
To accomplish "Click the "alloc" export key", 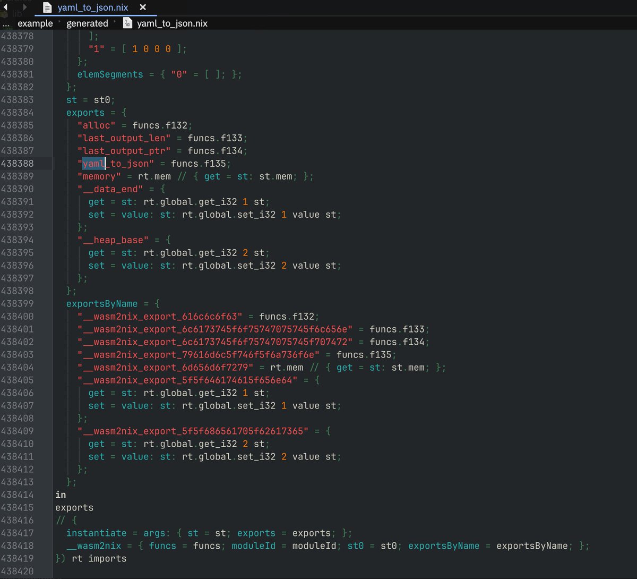I will click(x=97, y=125).
